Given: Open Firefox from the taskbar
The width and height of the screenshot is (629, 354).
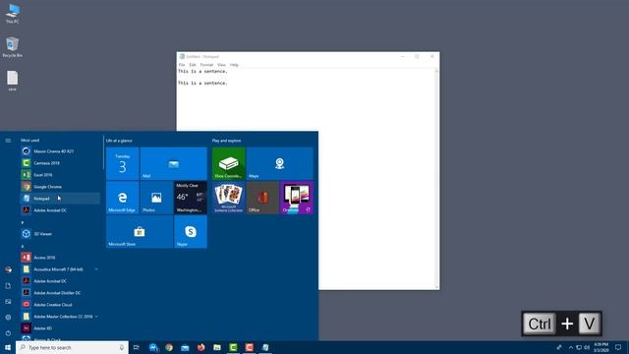Looking at the screenshot, I should pos(200,347).
